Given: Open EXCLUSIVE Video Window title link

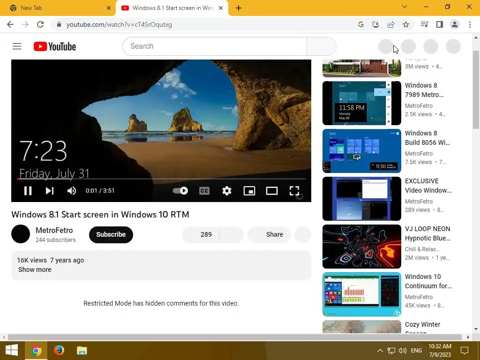Looking at the screenshot, I should pyautogui.click(x=428, y=186).
